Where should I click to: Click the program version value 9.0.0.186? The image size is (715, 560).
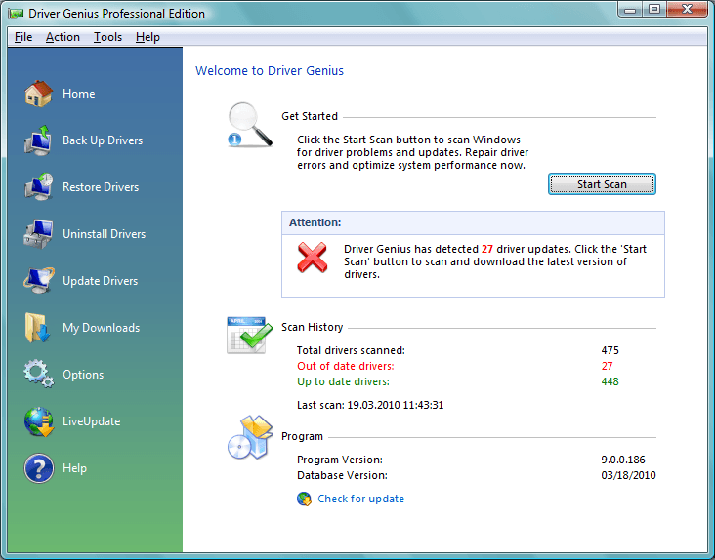(x=623, y=460)
